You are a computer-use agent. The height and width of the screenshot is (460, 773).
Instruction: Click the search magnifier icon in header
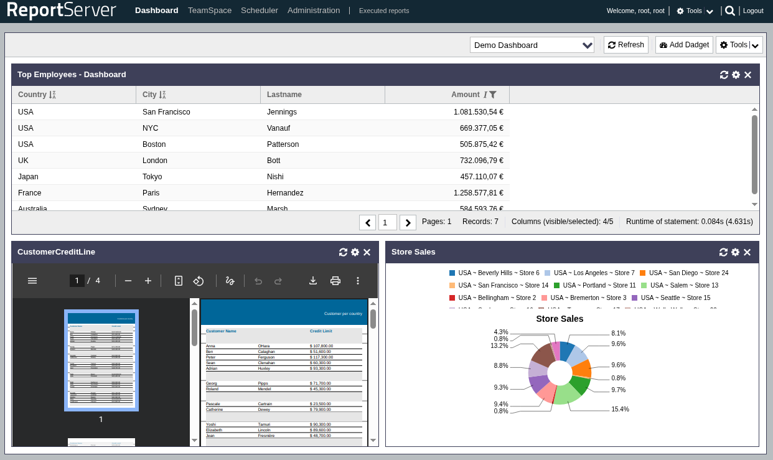[730, 11]
